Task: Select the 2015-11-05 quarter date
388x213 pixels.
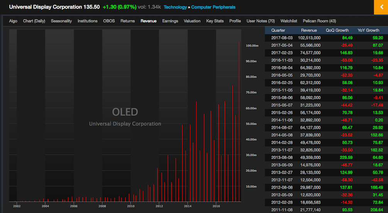Action: click(282, 90)
